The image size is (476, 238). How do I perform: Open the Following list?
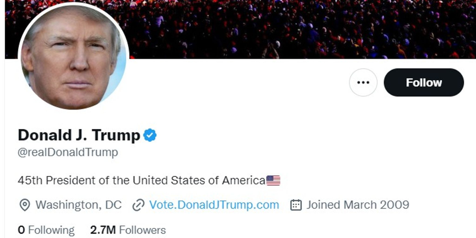click(x=51, y=230)
